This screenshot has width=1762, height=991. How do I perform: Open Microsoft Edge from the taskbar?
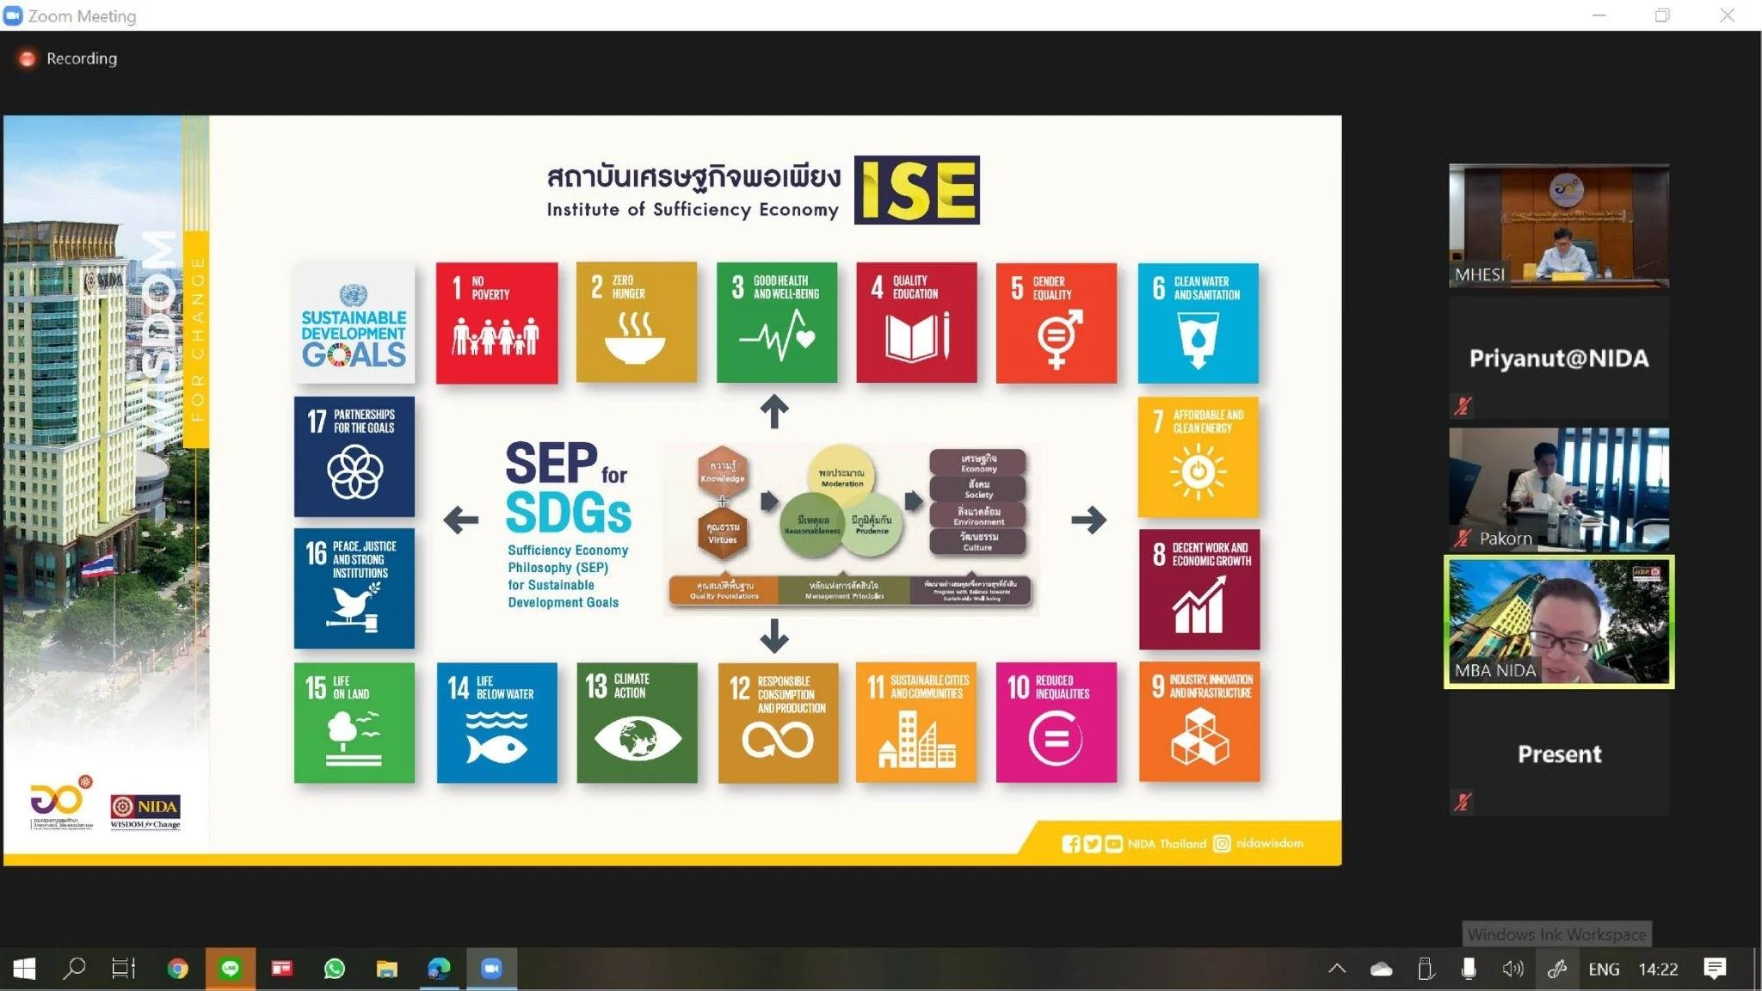[x=439, y=969]
